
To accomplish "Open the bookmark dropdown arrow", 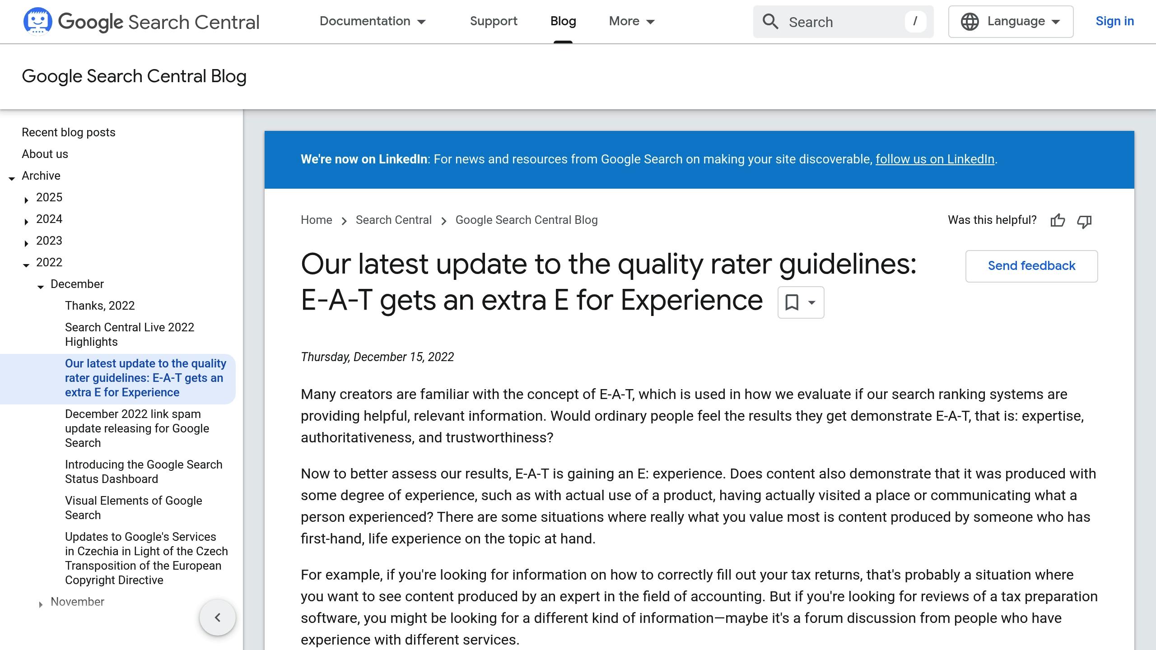I will tap(811, 302).
